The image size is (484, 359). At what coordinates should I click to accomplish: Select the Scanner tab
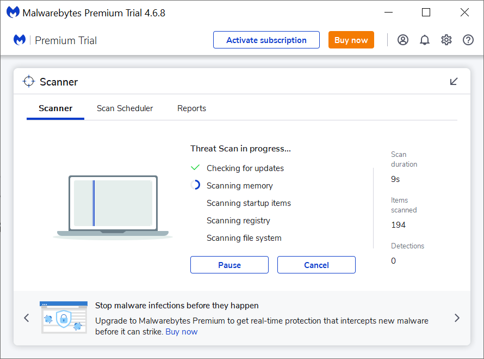[x=55, y=108]
